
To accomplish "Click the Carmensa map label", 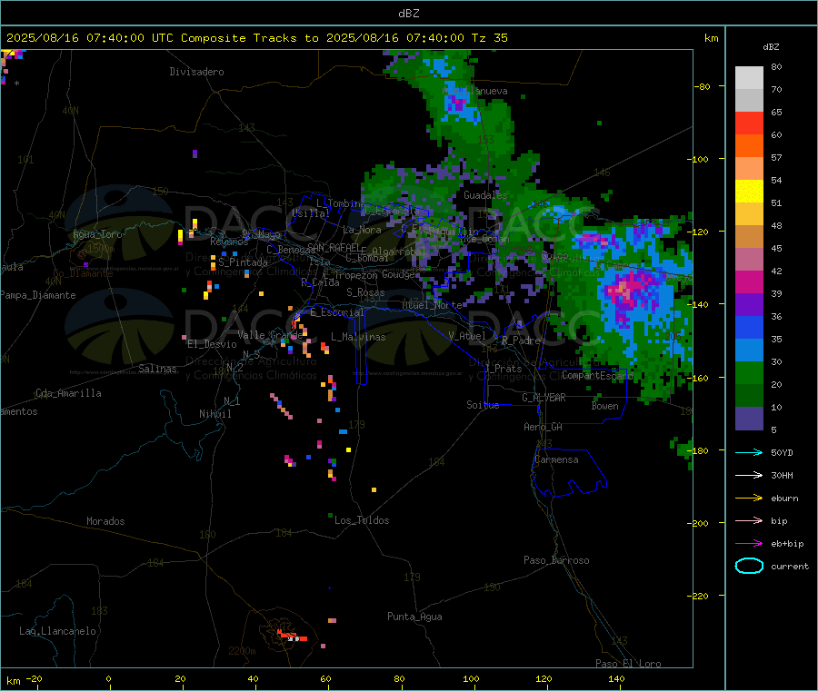I will click(556, 459).
